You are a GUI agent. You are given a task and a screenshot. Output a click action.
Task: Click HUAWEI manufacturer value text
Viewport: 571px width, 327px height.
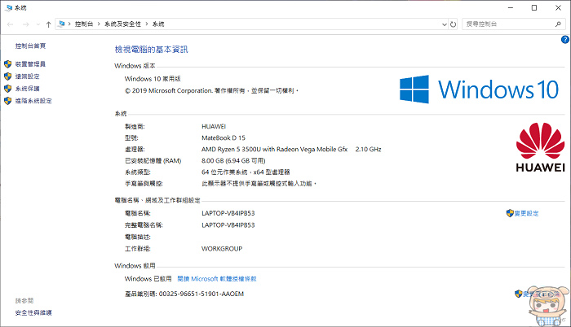point(214,126)
